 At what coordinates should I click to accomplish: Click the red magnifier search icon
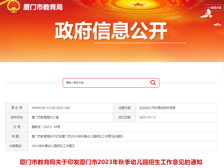(153, 83)
